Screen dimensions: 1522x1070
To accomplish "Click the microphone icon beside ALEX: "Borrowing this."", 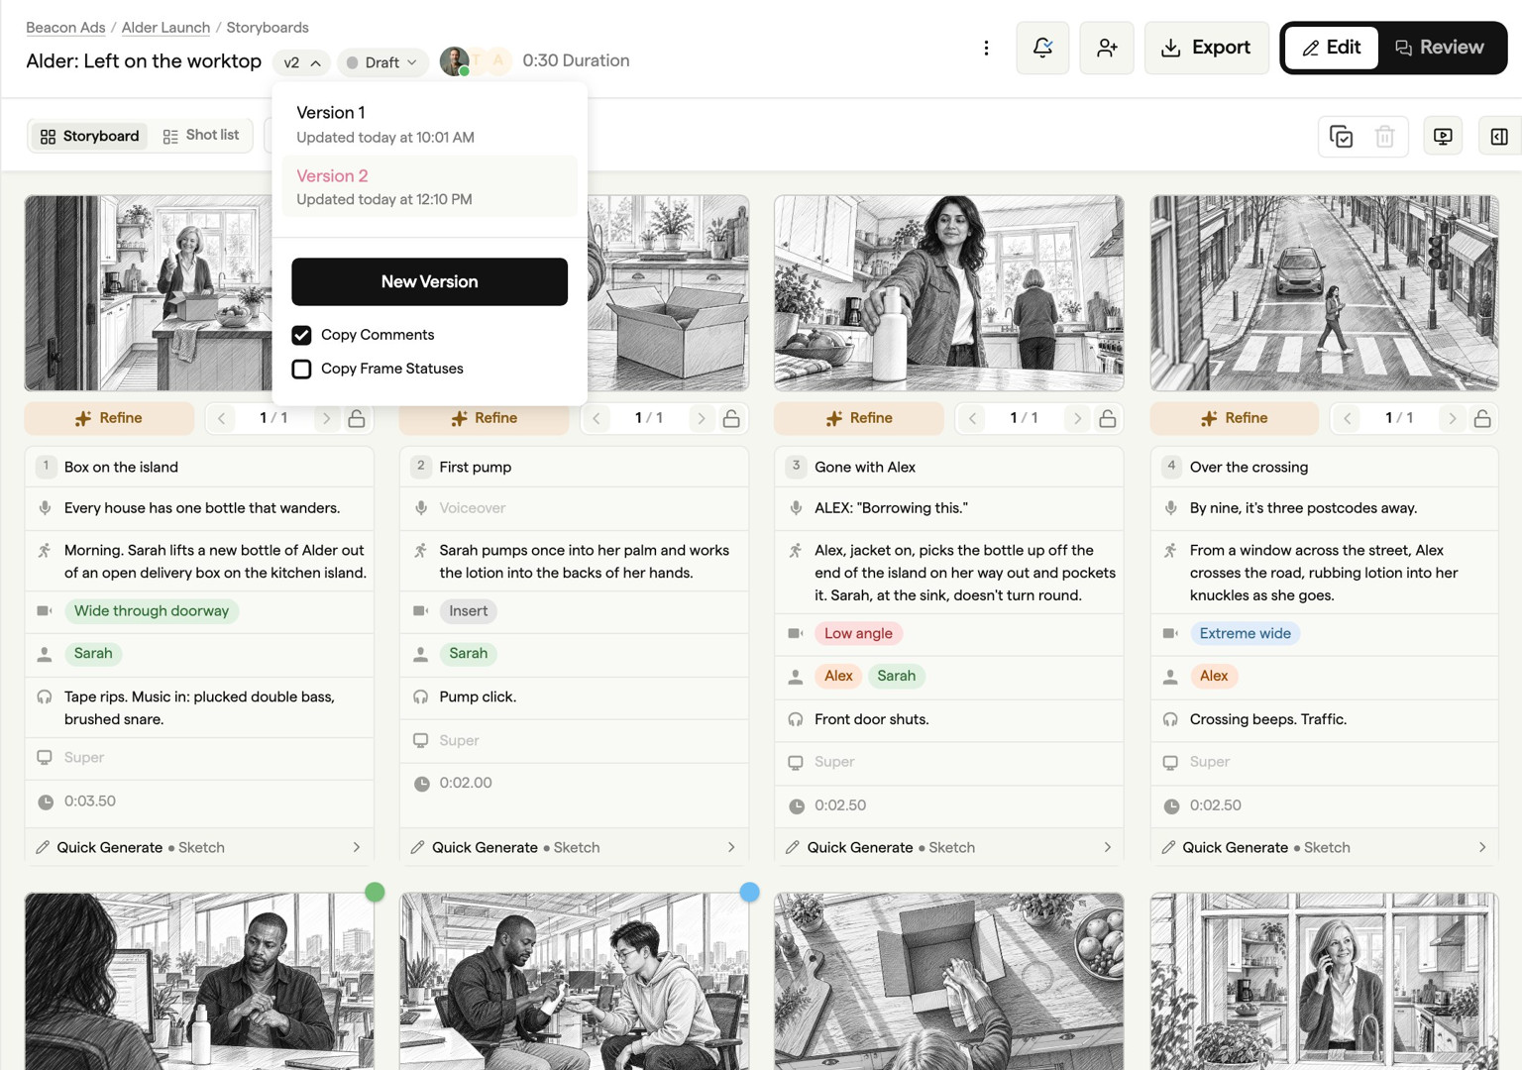I will 796,507.
